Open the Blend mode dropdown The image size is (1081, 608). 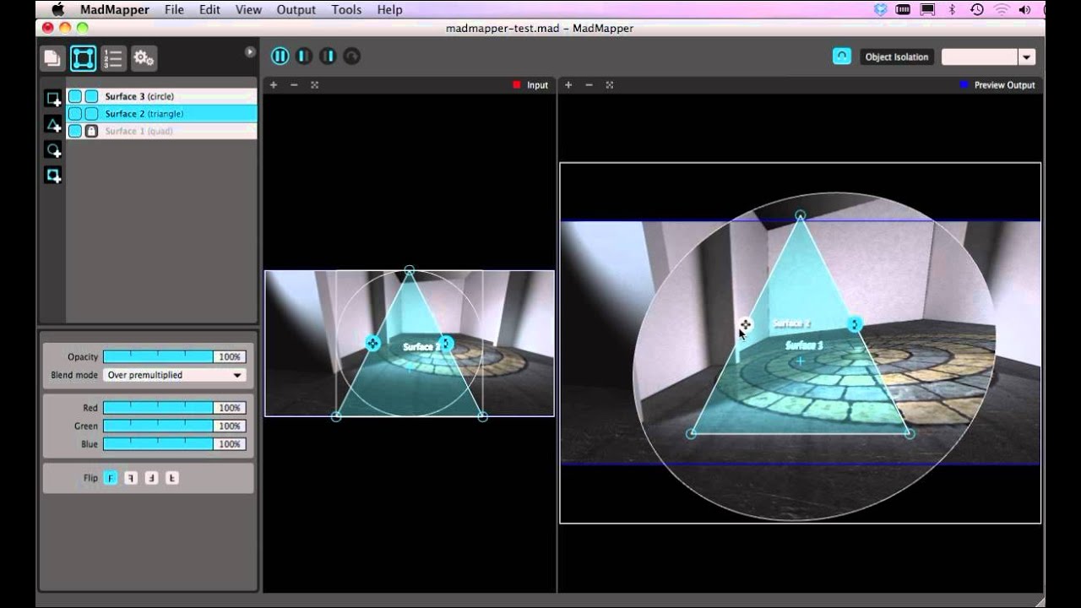tap(174, 375)
